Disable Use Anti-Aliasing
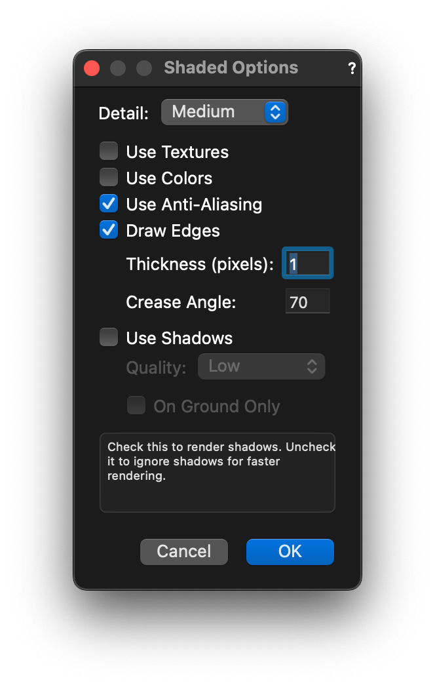The width and height of the screenshot is (435, 687). click(x=109, y=204)
